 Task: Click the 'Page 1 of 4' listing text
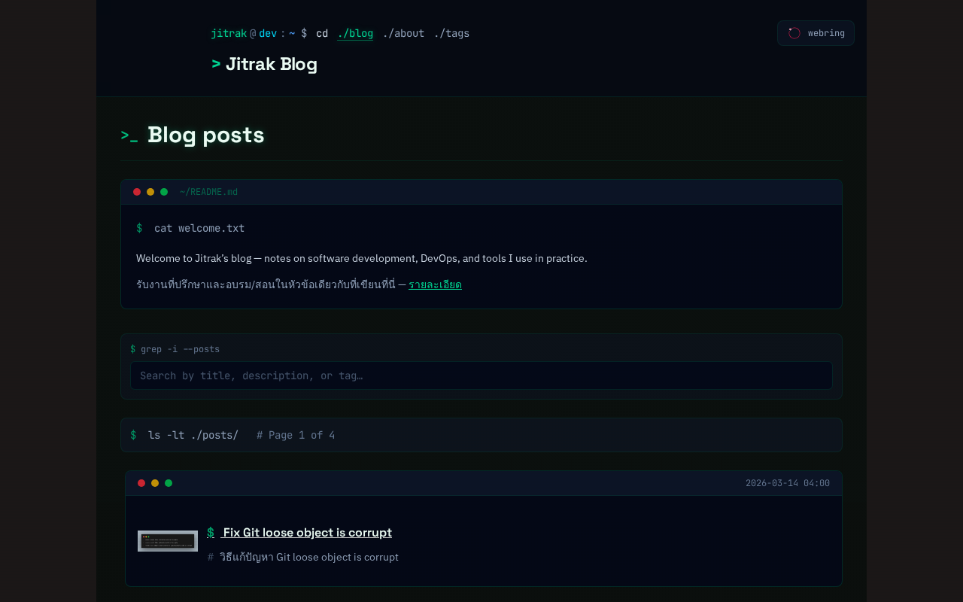tap(296, 435)
